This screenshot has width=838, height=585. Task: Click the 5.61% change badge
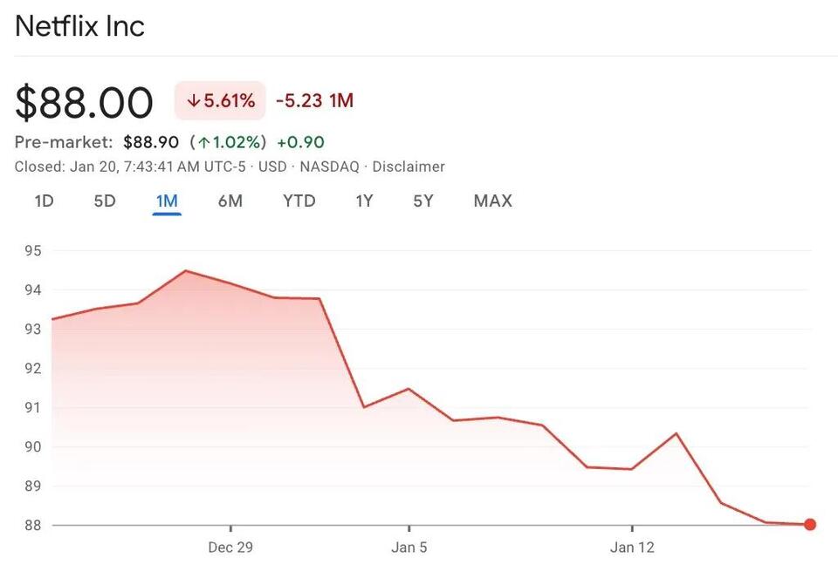(220, 101)
